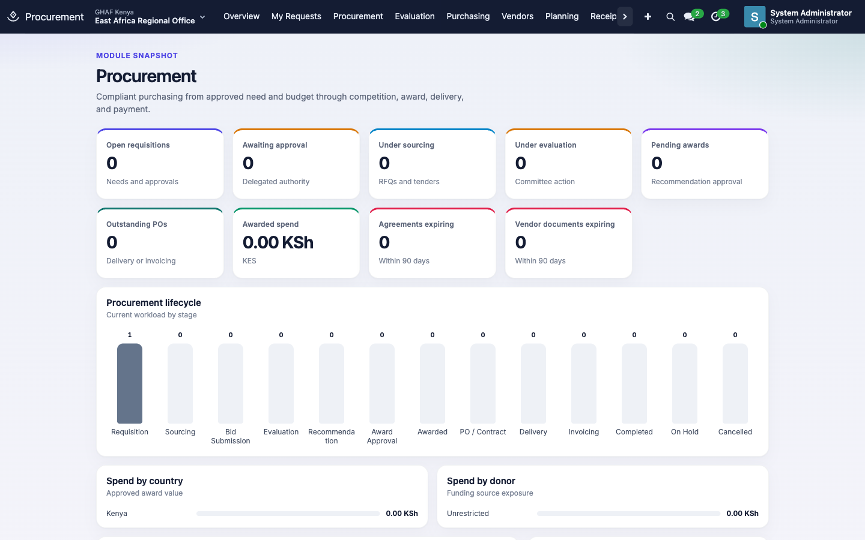Click the System Administrator user name
This screenshot has width=865, height=540.
(x=811, y=13)
